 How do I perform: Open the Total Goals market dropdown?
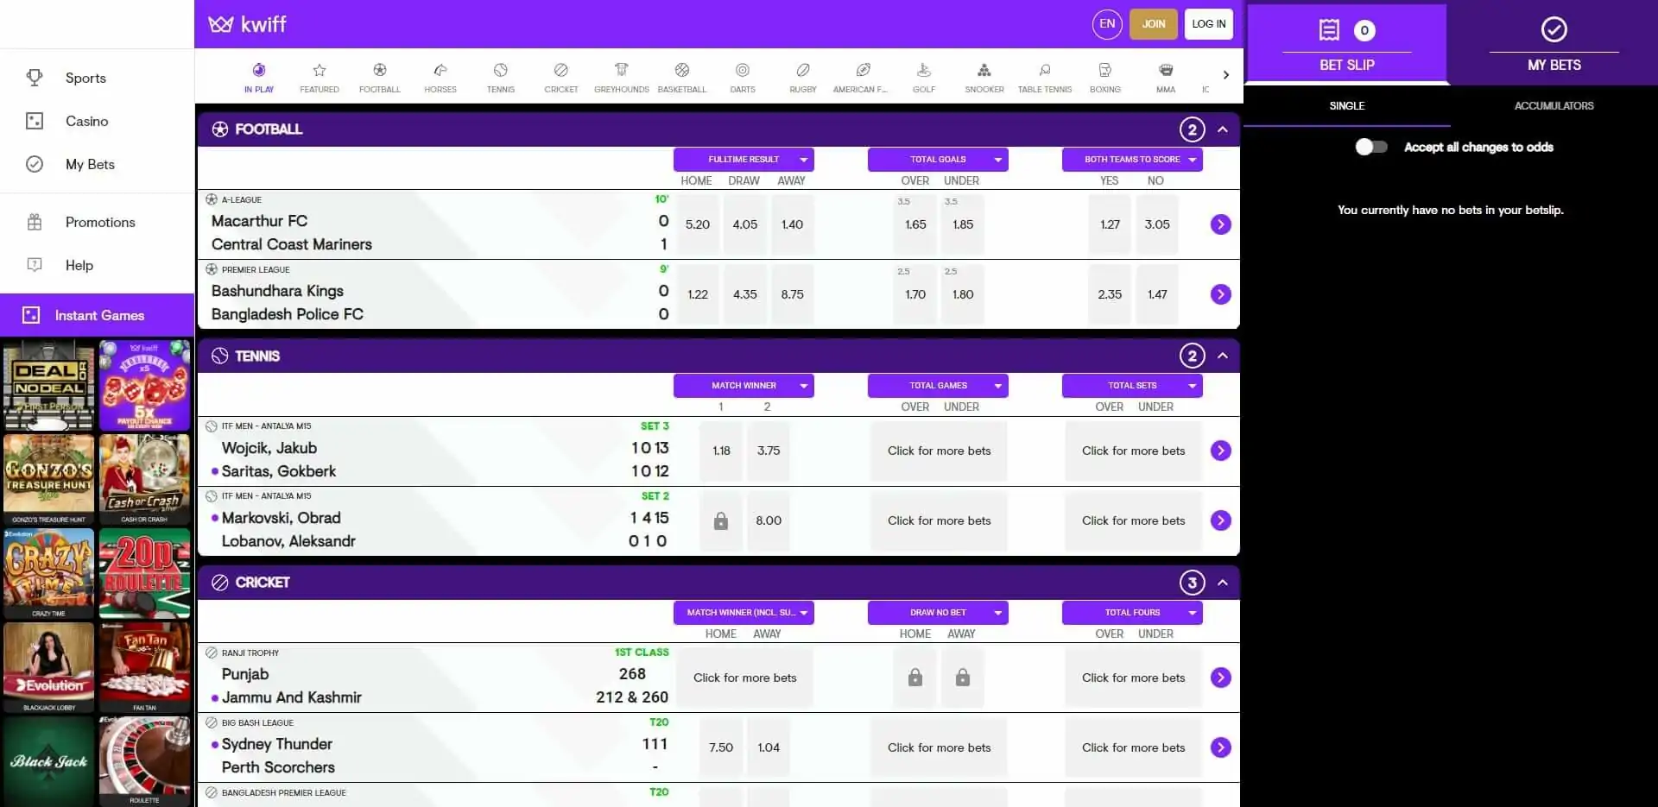coord(938,160)
